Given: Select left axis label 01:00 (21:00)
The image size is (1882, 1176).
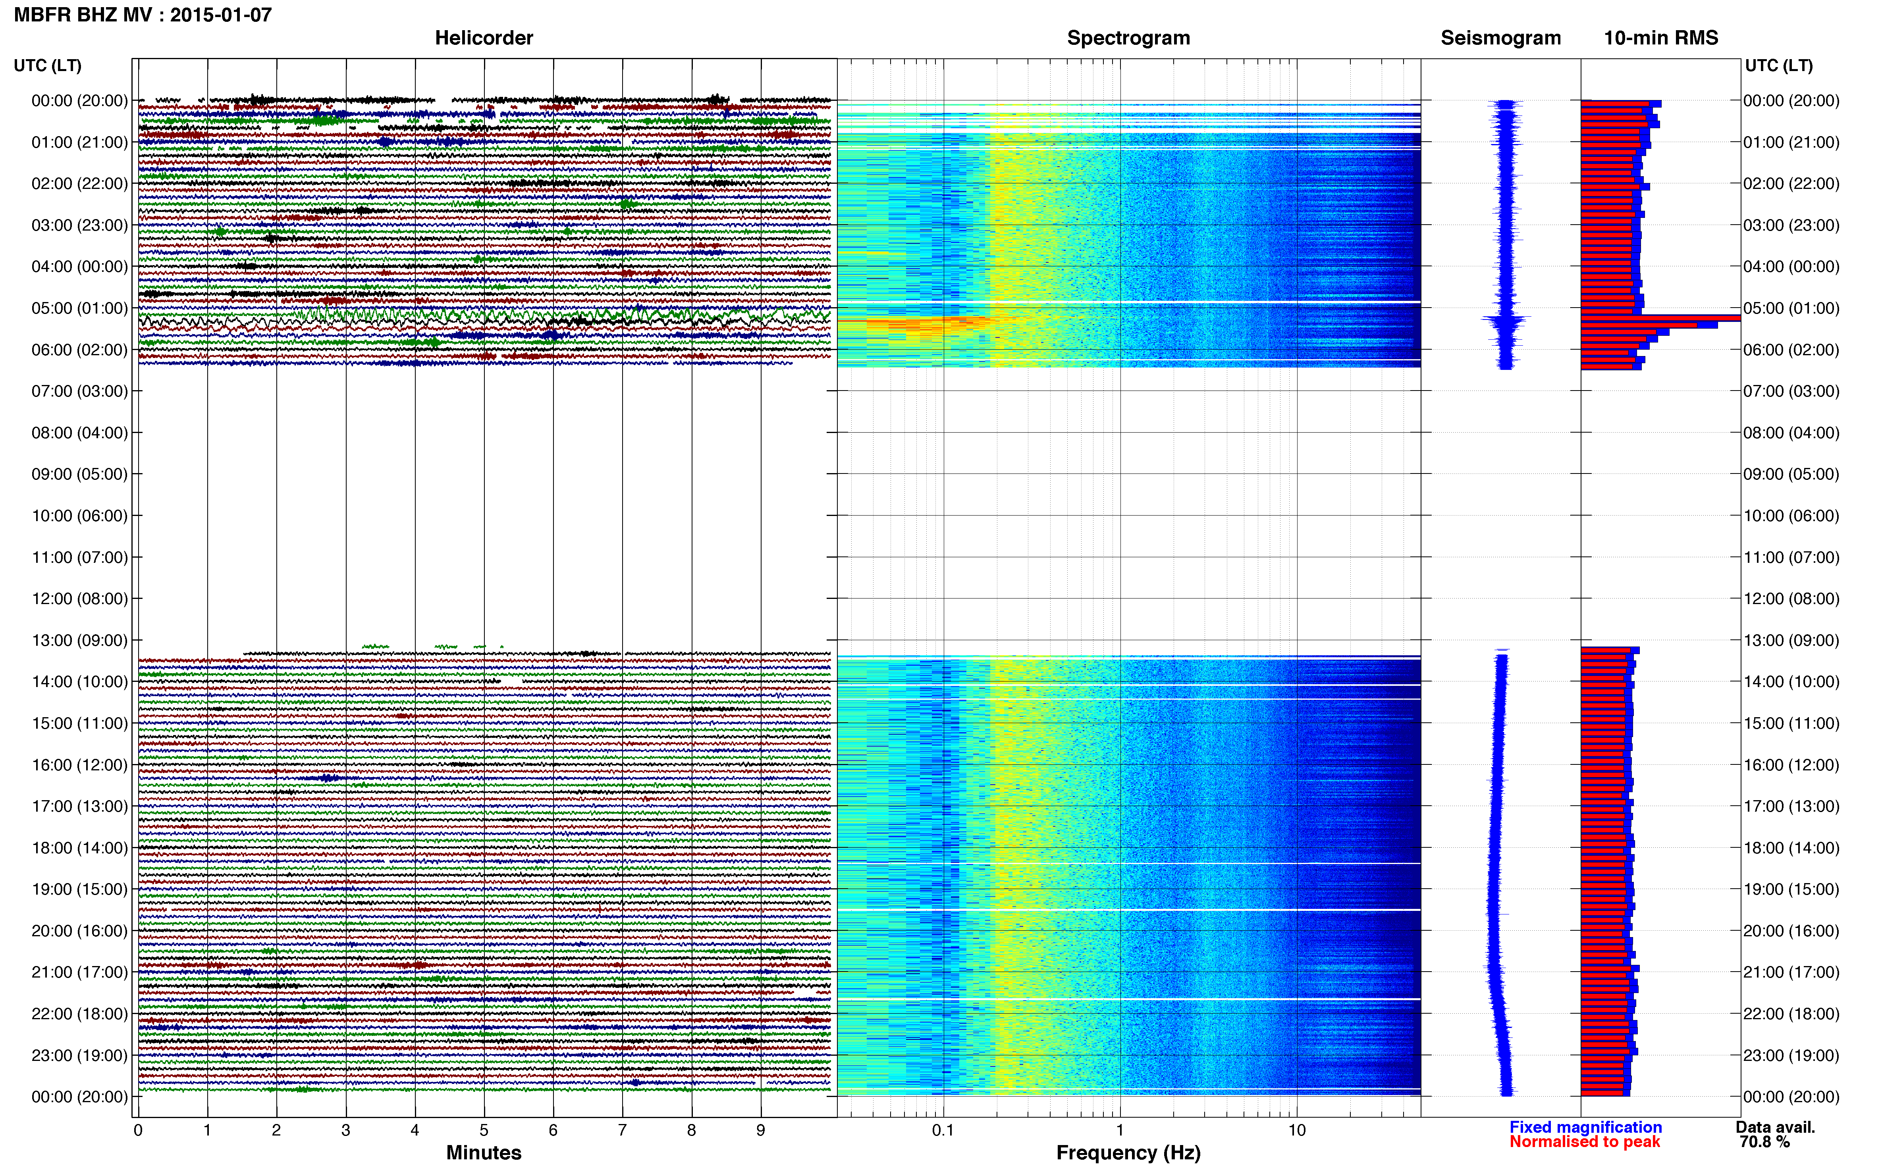Looking at the screenshot, I should [x=79, y=142].
